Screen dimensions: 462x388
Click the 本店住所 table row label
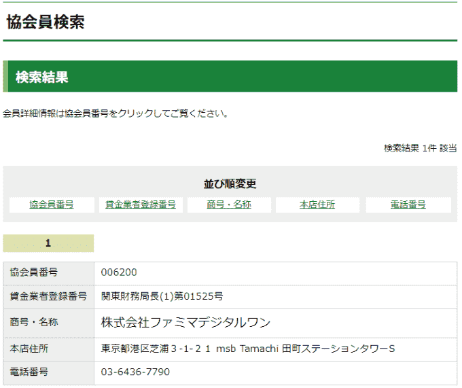point(29,349)
